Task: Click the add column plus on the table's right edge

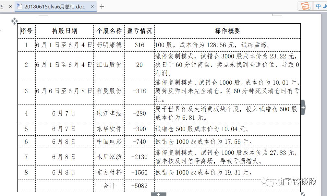Action: [303, 108]
